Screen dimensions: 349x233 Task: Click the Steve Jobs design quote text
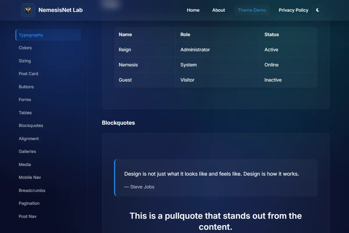[211, 174]
